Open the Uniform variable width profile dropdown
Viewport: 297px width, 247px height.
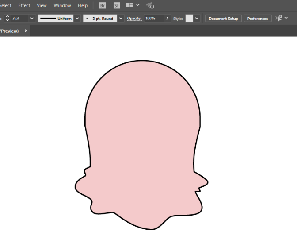click(77, 19)
